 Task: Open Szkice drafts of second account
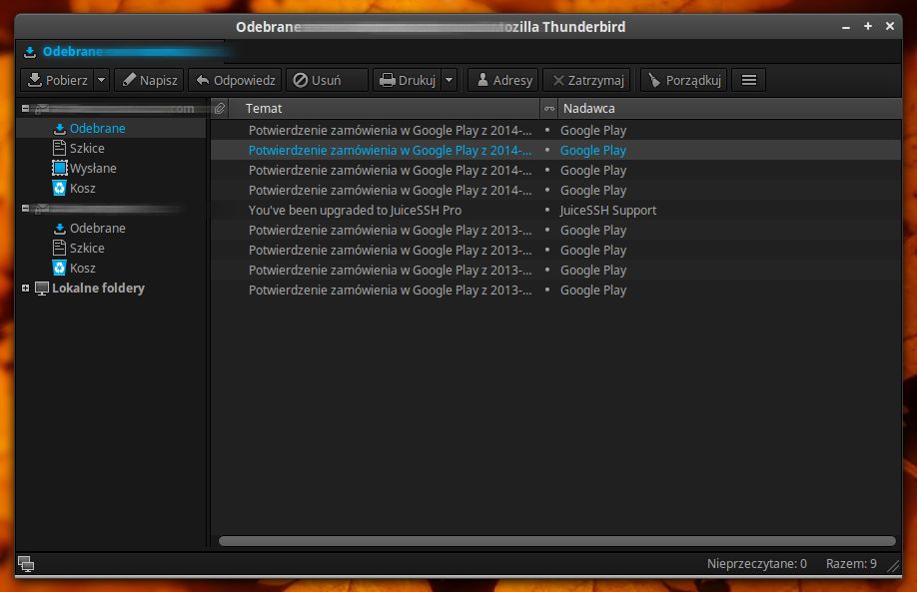pos(87,249)
